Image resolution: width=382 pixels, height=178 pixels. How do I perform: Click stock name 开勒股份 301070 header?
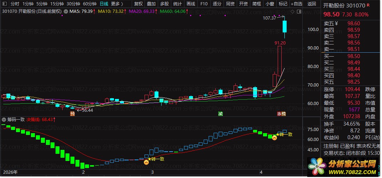[344, 6]
